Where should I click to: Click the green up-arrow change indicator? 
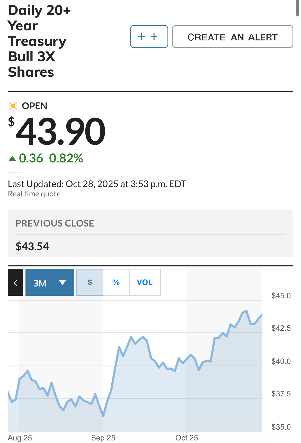pos(12,158)
